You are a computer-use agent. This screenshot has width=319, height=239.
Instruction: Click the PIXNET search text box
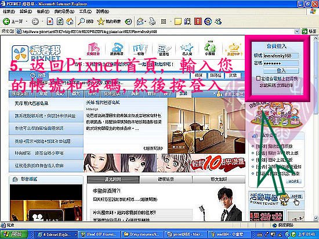pyautogui.click(x=119, y=75)
